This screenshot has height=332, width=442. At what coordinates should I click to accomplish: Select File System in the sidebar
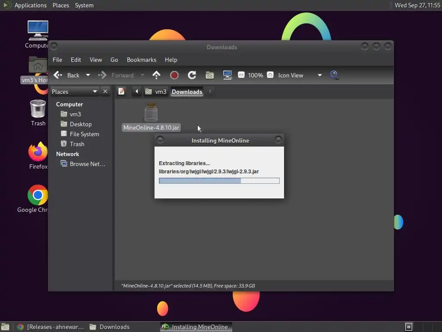coord(81,134)
